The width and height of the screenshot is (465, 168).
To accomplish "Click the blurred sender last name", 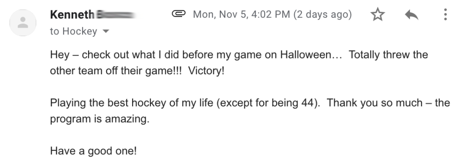I will [116, 14].
